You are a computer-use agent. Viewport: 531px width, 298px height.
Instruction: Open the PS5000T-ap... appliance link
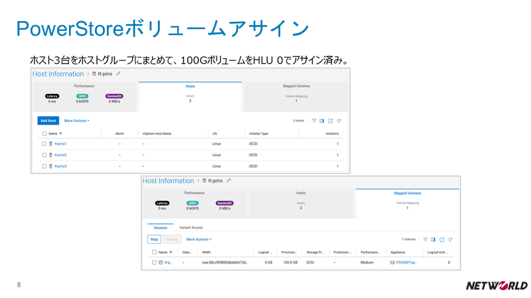coord(407,262)
